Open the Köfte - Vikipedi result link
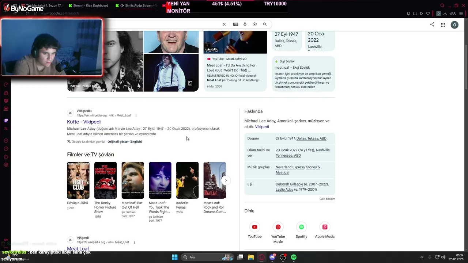The width and height of the screenshot is (468, 263). click(84, 122)
